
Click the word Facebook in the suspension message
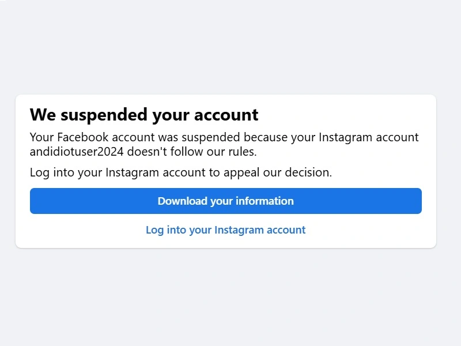[83, 137]
